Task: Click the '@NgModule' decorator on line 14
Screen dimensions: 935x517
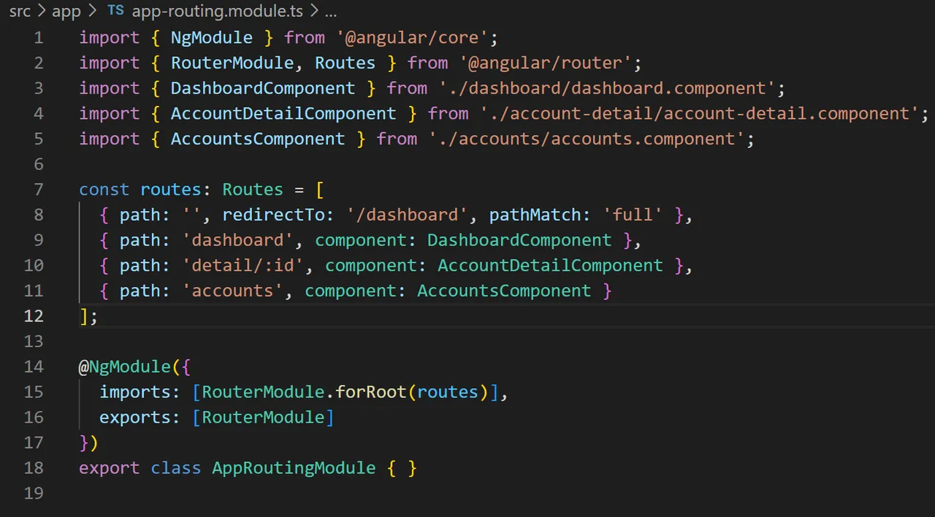Action: click(124, 367)
